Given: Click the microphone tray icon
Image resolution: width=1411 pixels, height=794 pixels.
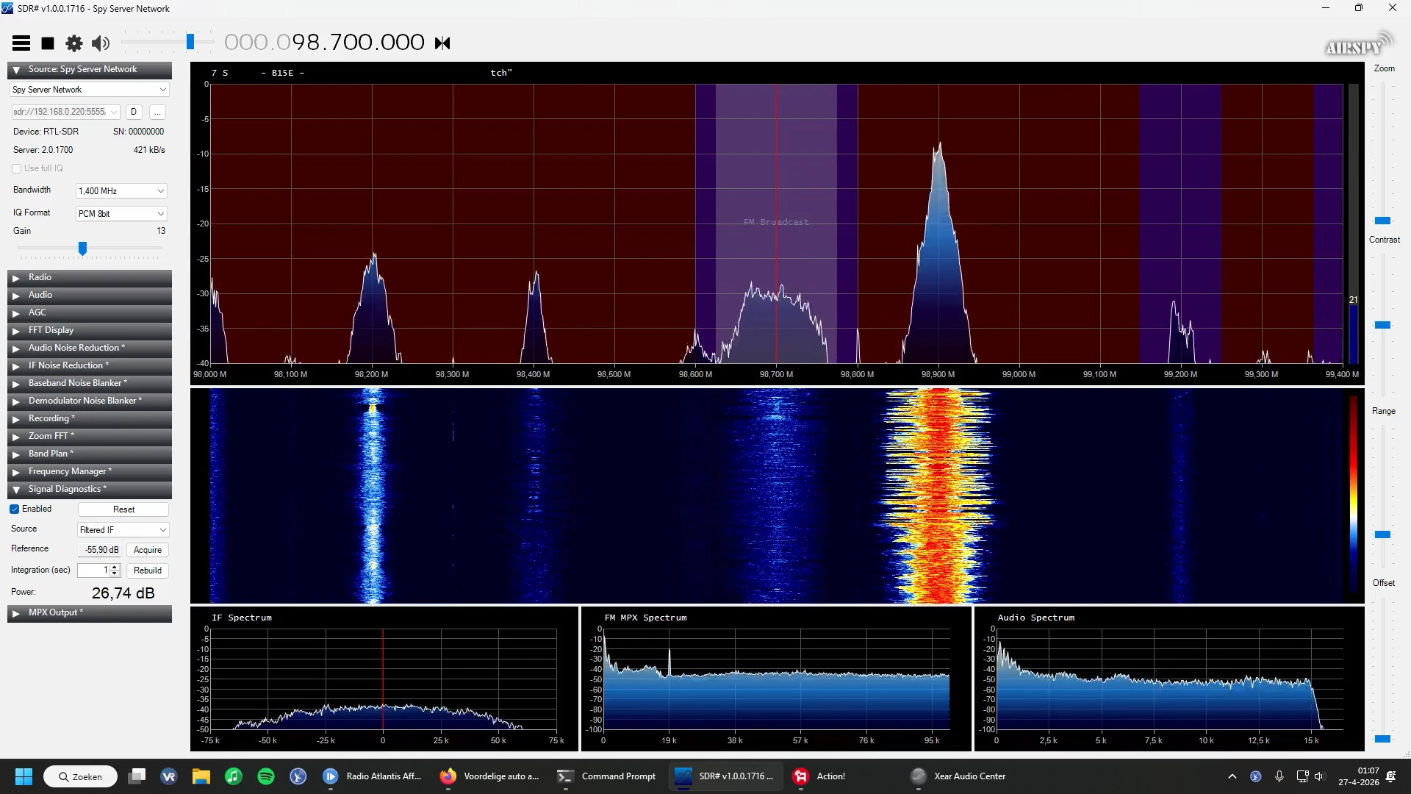Looking at the screenshot, I should tap(1279, 776).
